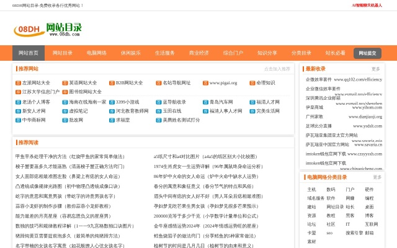
Task: Open the 伊皇商城 listing link
Action: pos(314,107)
